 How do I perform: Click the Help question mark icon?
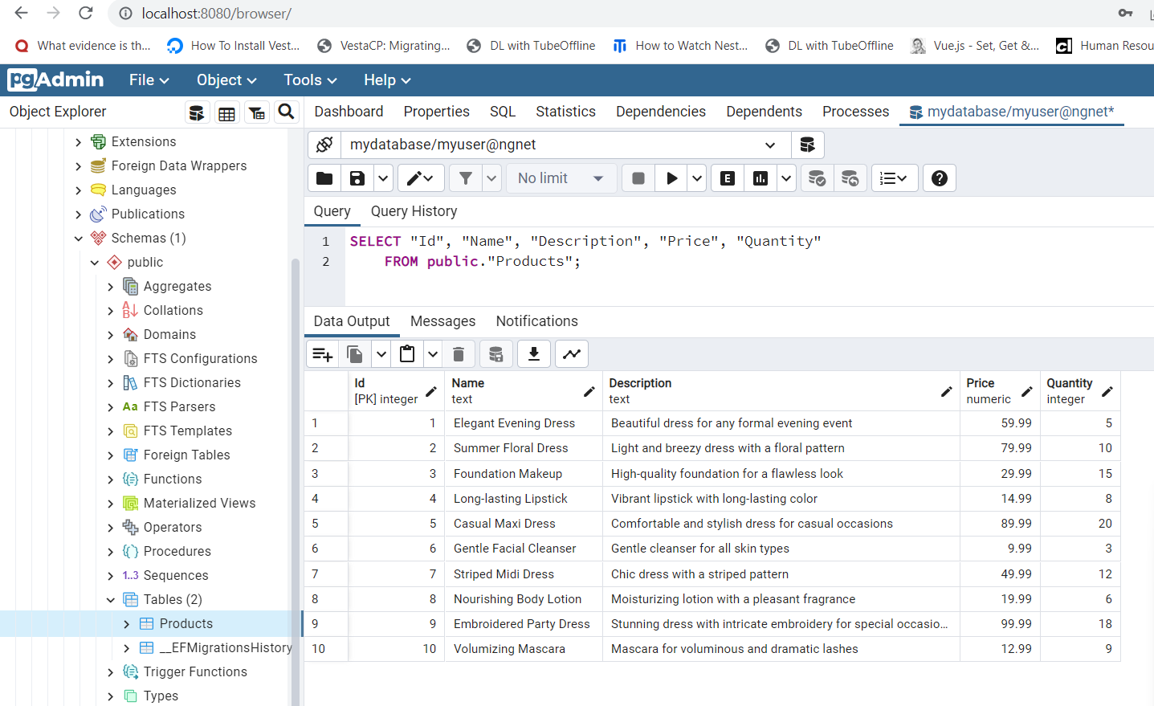point(940,178)
